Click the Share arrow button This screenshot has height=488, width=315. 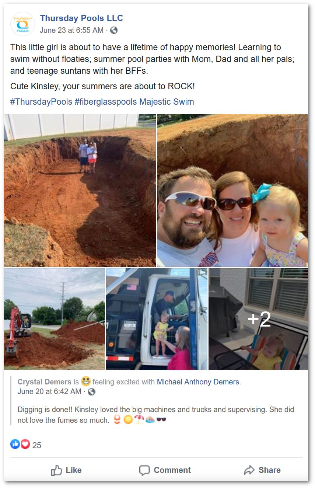(262, 470)
